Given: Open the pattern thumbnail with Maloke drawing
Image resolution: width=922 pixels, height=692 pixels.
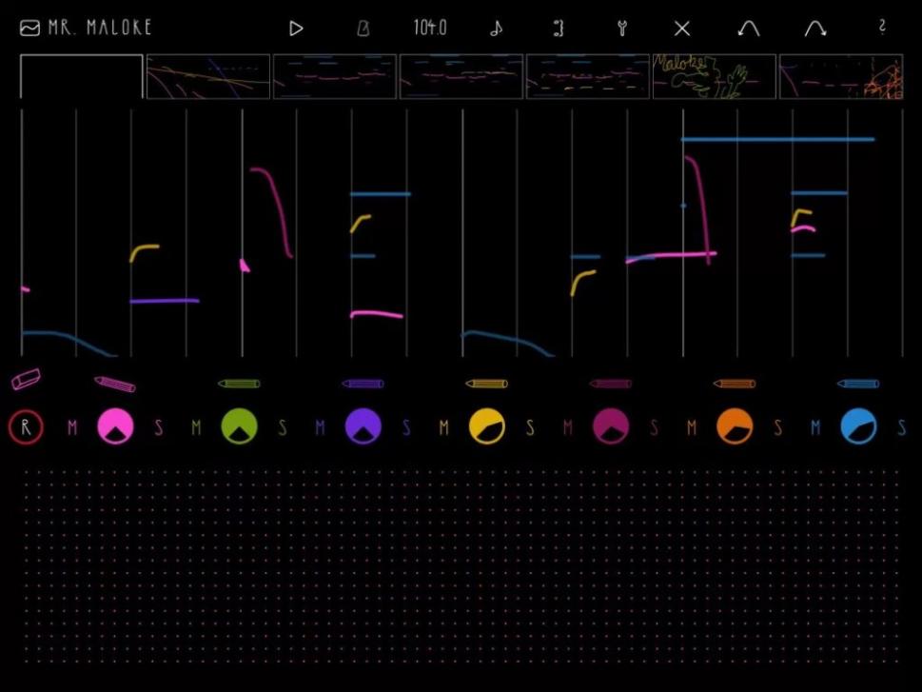Looking at the screenshot, I should click(714, 77).
